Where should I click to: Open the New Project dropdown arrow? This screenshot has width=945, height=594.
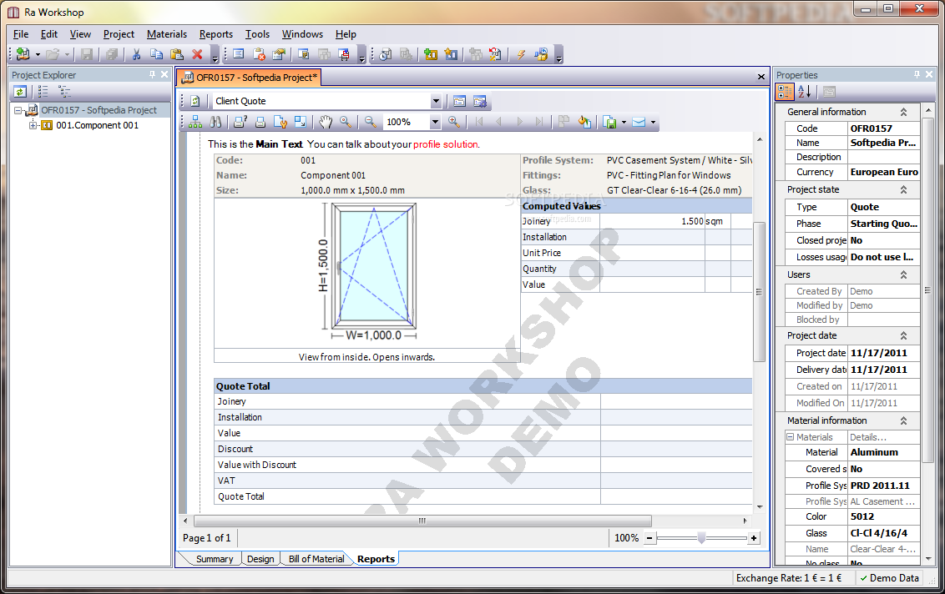[38, 55]
